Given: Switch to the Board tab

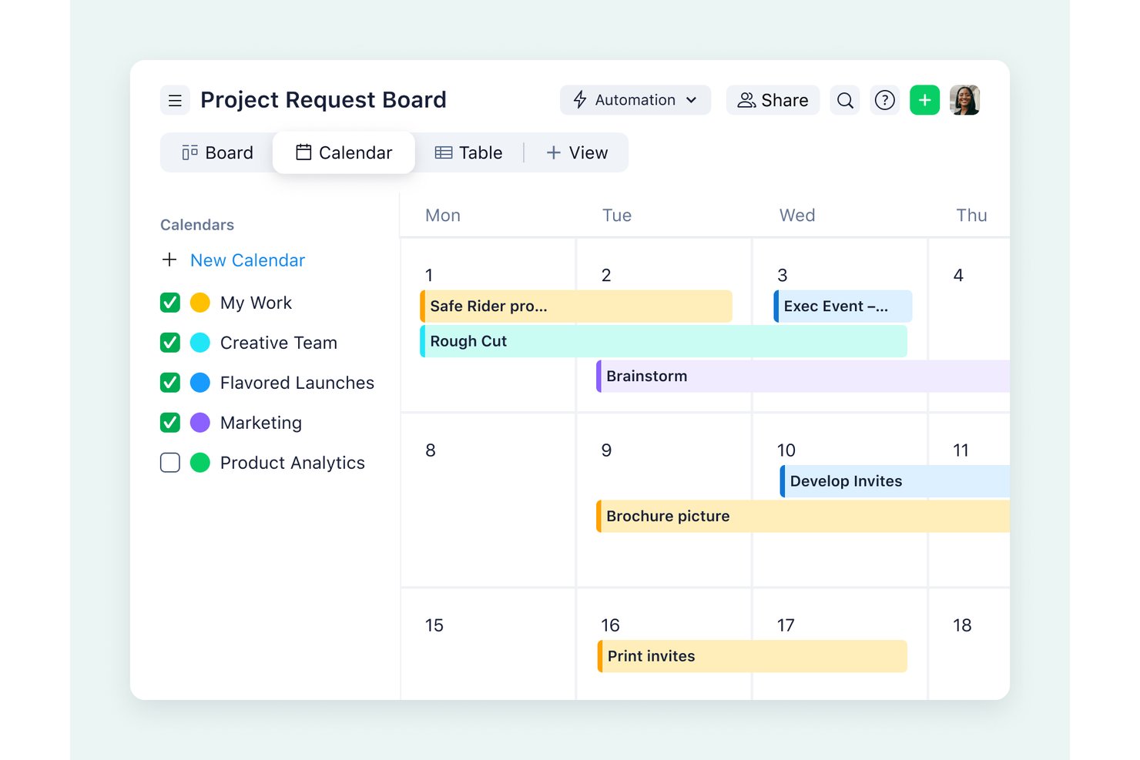Looking at the screenshot, I should click(217, 152).
